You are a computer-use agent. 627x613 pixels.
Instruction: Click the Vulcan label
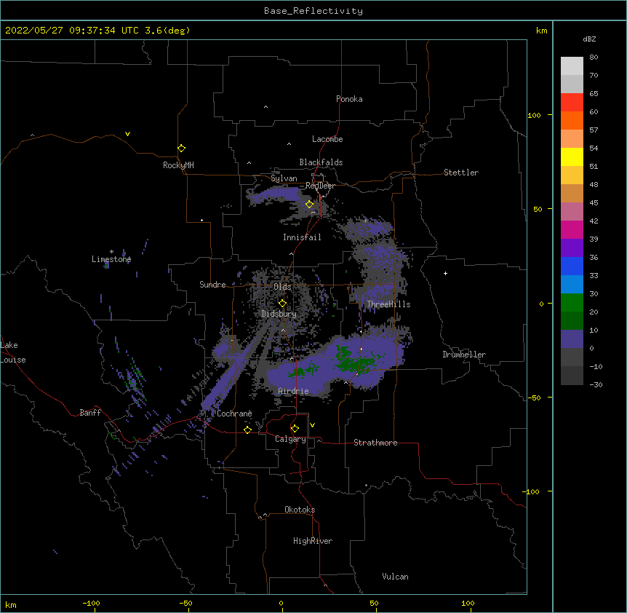click(395, 577)
